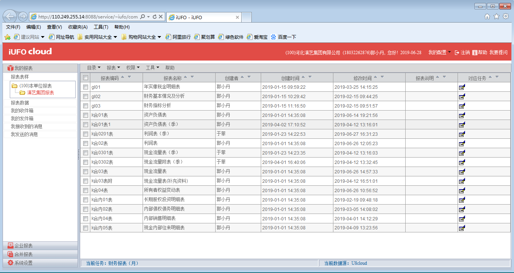Open the browser home icon

click(x=487, y=16)
